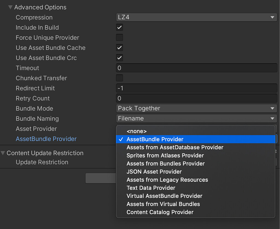The width and height of the screenshot is (280, 229).
Task: Open the Bundle Mode dropdown
Action: (x=197, y=108)
